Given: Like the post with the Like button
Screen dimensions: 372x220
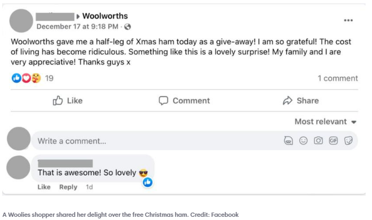Looking at the screenshot, I should coord(68,100).
